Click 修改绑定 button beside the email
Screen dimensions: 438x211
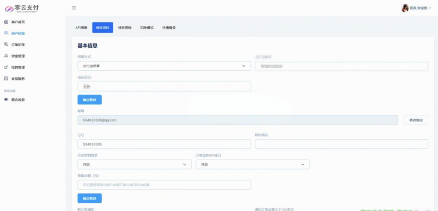(x=416, y=120)
